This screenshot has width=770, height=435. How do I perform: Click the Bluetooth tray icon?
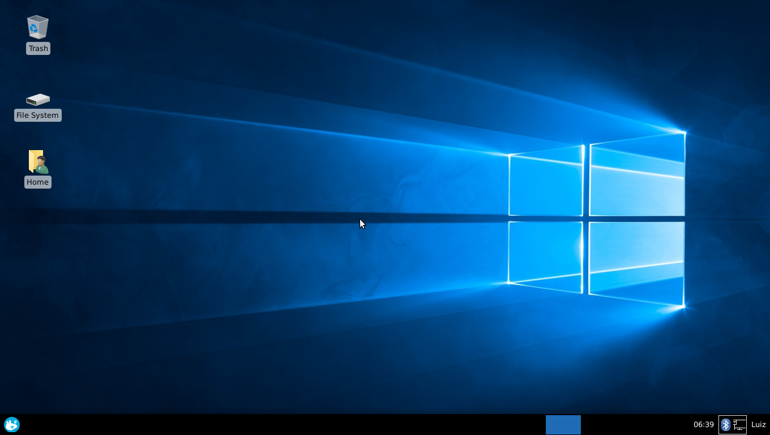(x=726, y=425)
